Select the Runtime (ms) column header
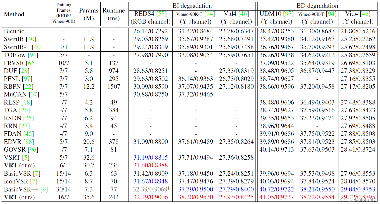This screenshot has height=204, width=380. point(114,14)
